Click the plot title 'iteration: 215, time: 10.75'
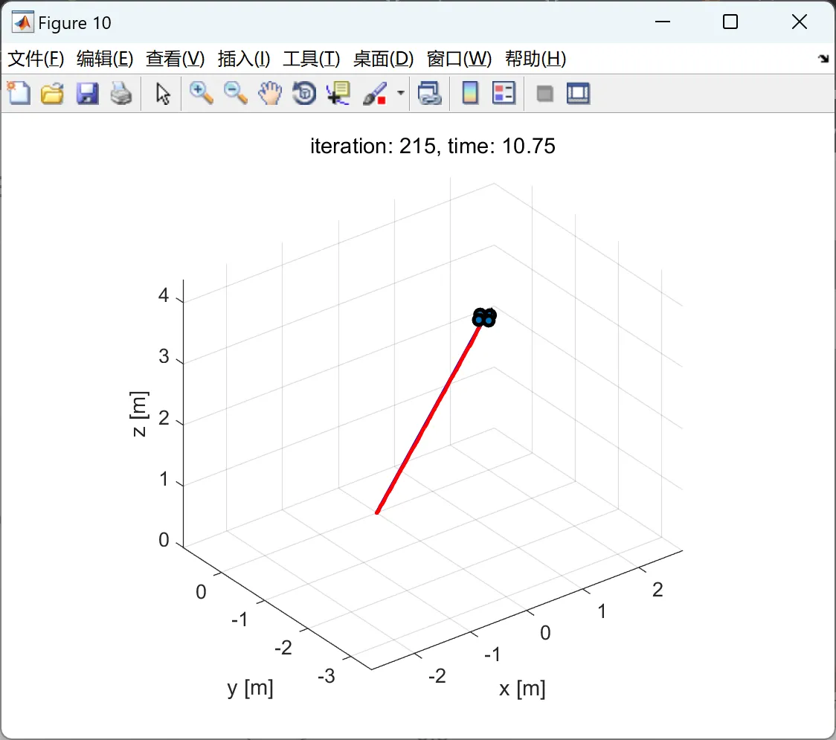836x740 pixels. 433,146
